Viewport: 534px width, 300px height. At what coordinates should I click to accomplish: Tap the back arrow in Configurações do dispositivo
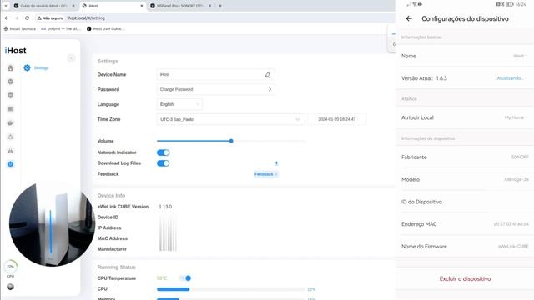[x=409, y=18]
